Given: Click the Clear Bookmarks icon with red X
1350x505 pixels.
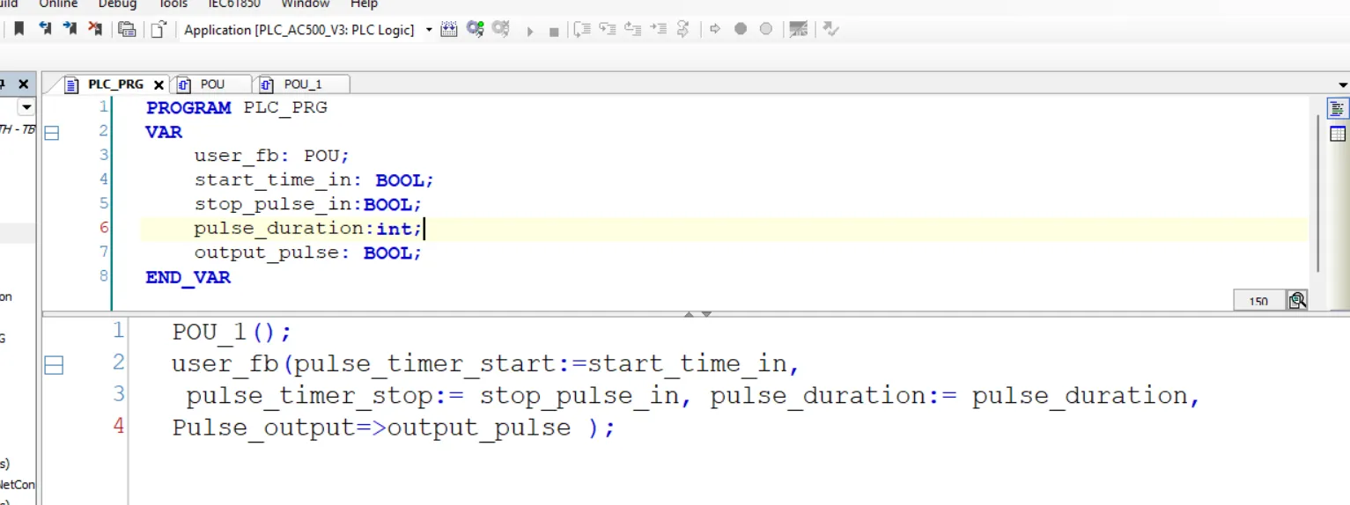Looking at the screenshot, I should point(94,29).
